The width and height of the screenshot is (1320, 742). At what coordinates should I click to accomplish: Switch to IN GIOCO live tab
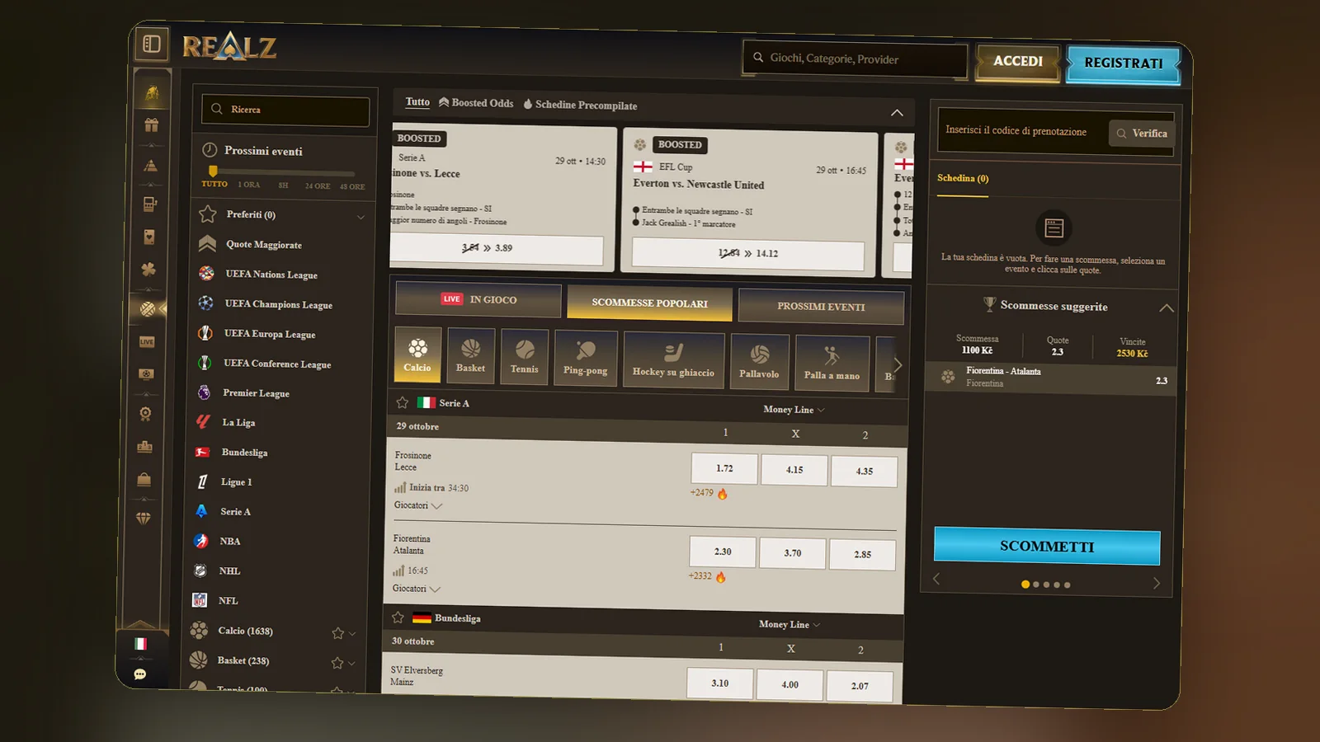478,299
